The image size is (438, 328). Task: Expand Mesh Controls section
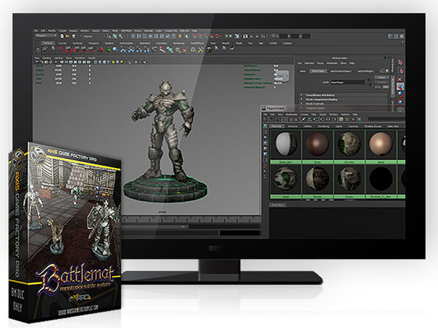click(x=315, y=103)
